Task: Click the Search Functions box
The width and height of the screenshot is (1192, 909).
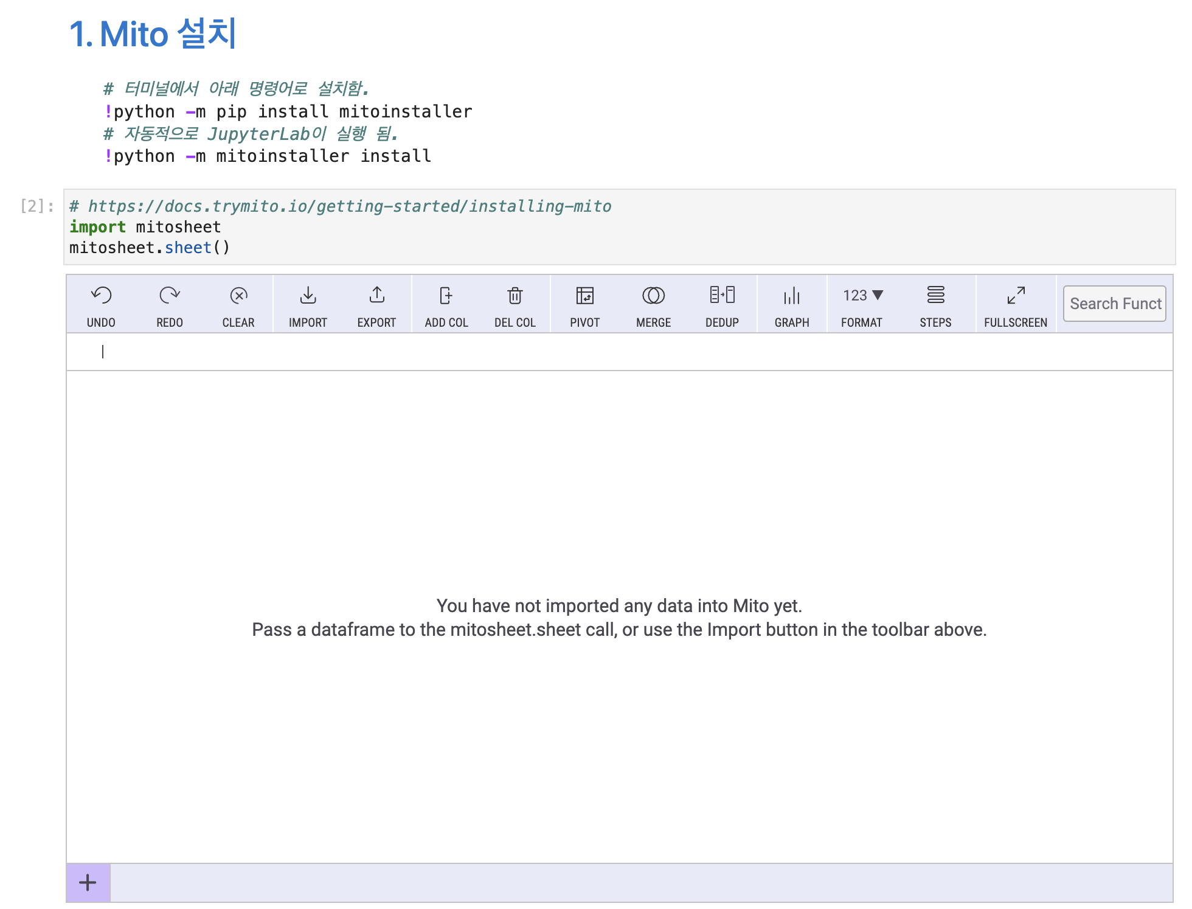Action: pos(1114,304)
